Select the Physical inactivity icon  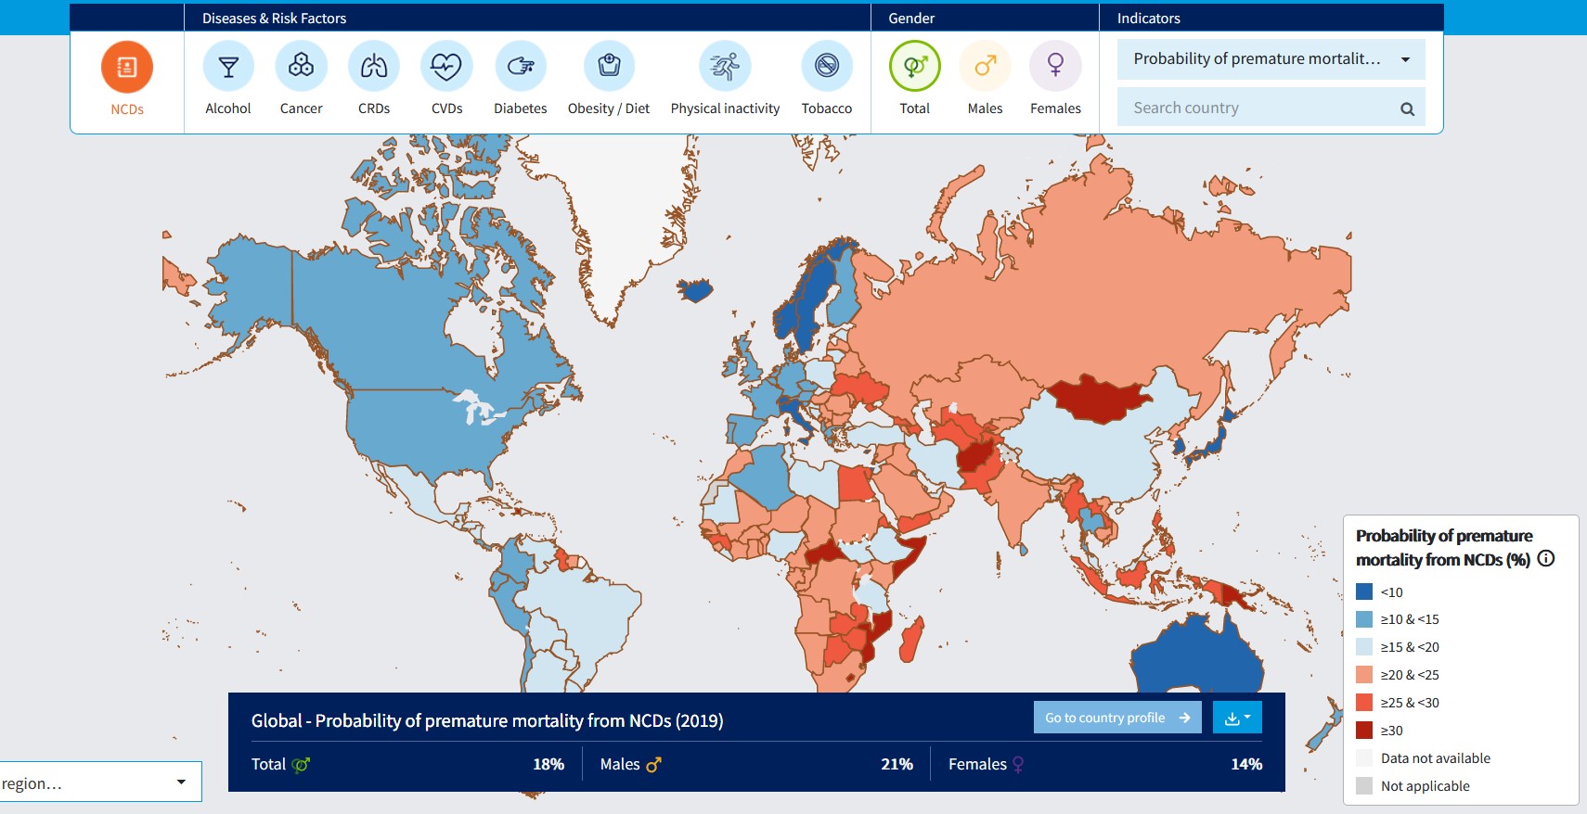(725, 67)
